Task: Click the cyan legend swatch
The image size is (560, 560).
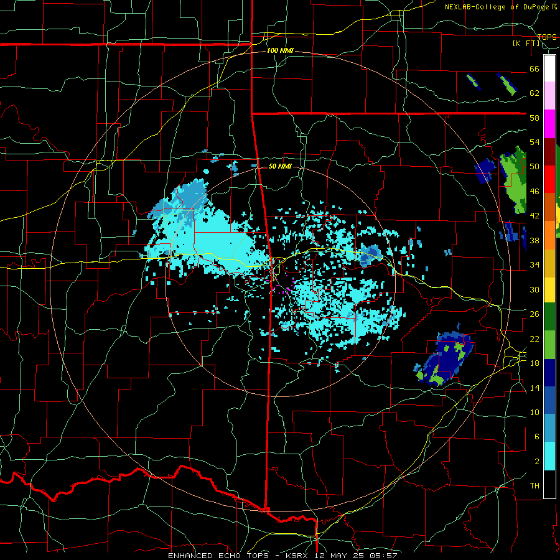Action: click(549, 456)
